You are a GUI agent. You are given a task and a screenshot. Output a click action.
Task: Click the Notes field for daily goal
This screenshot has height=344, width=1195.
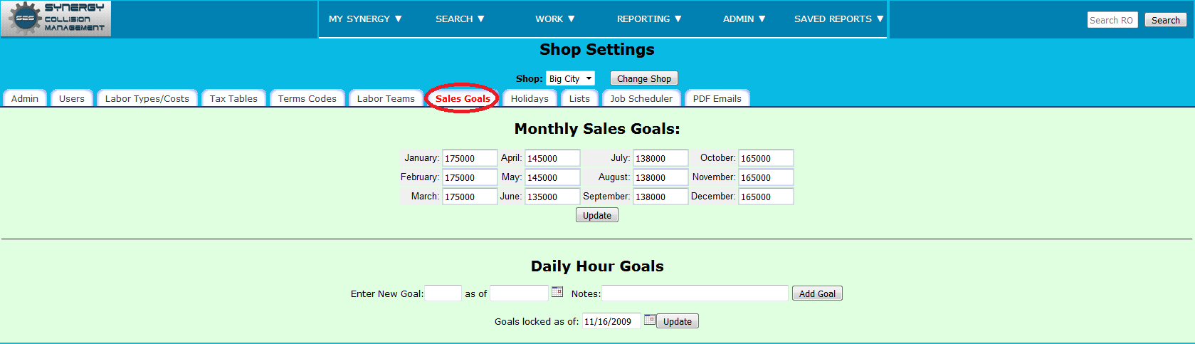click(x=695, y=293)
